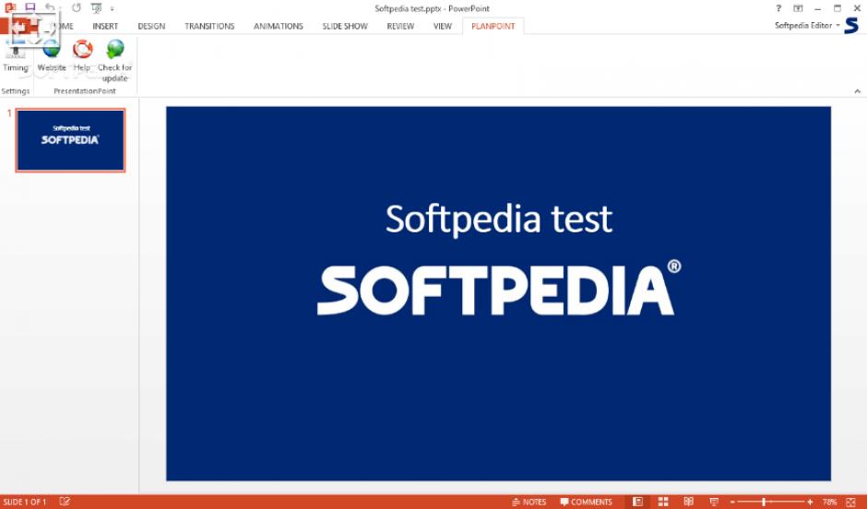Toggle Normal view button in status bar
The width and height of the screenshot is (867, 509).
[x=637, y=502]
